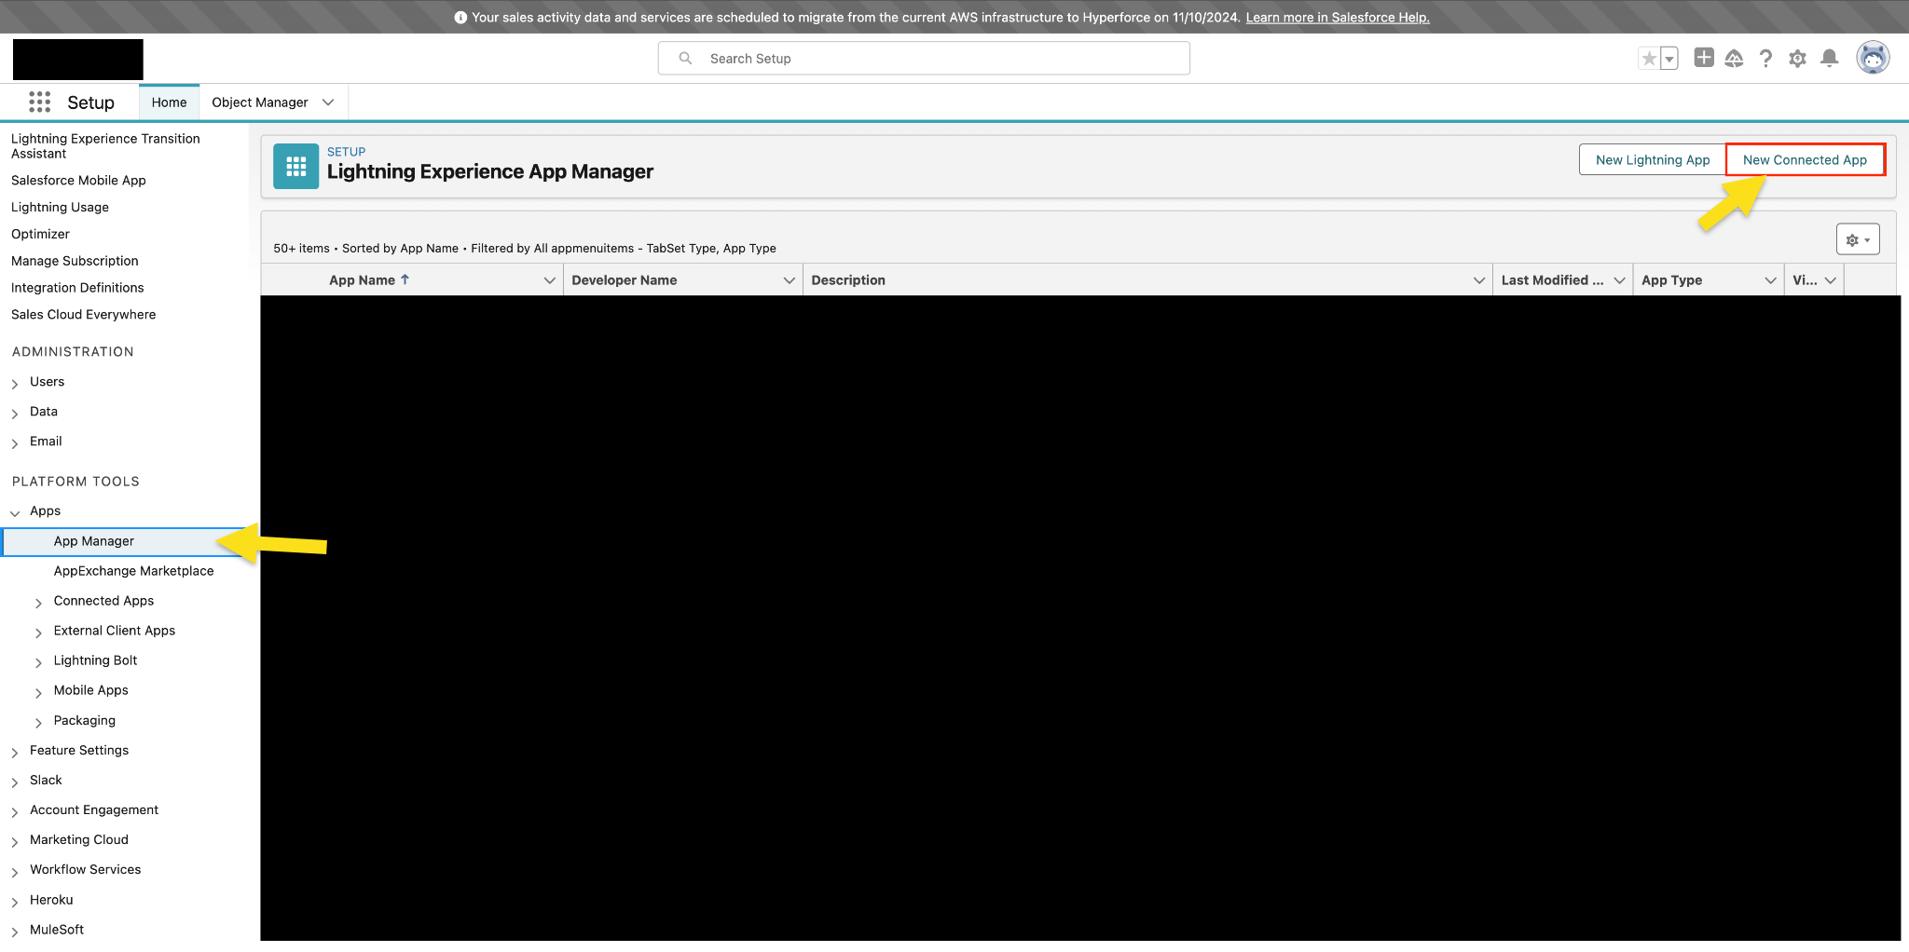Open the Vi... column menu chevron
The image size is (1909, 952).
point(1831,280)
